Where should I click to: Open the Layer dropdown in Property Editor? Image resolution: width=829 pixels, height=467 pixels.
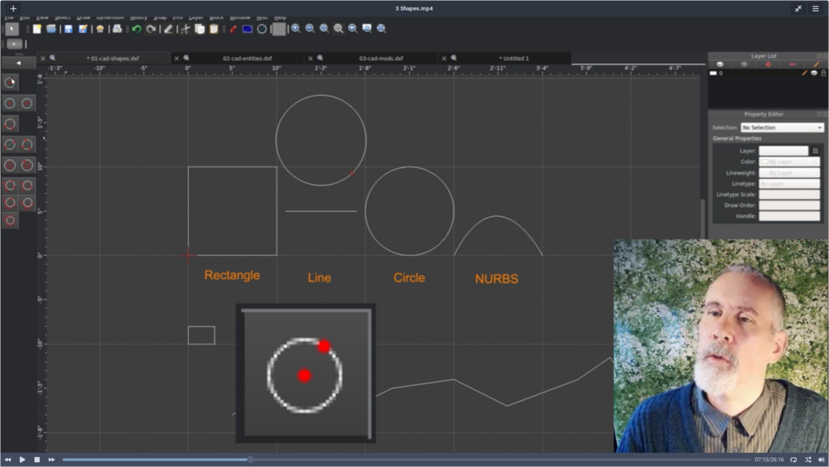point(784,151)
